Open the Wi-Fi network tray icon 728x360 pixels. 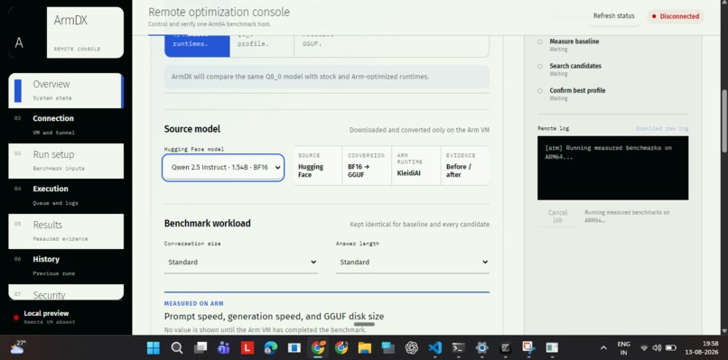tap(644, 347)
